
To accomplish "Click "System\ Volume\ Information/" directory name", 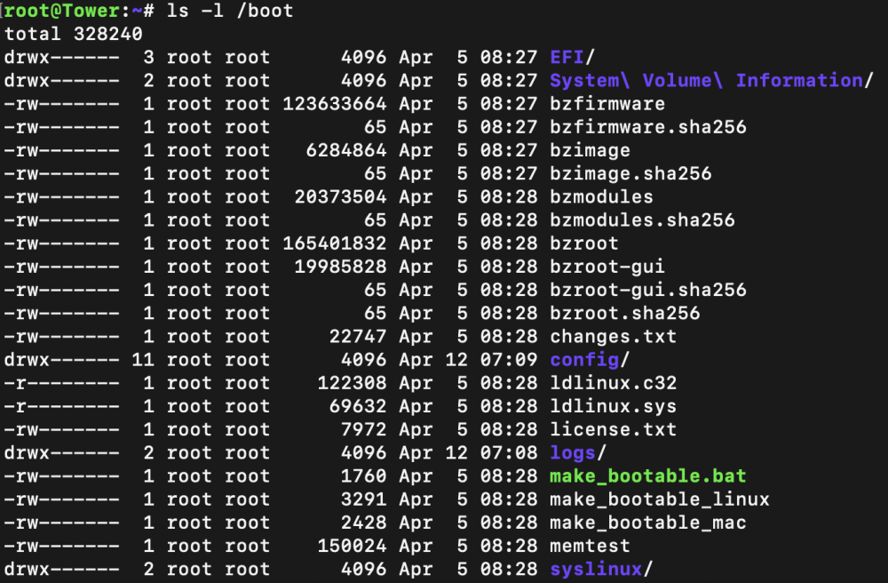I will coord(712,81).
